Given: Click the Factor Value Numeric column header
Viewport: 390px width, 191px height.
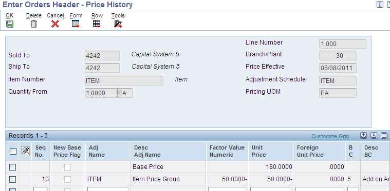Looking at the screenshot, I should pos(227,151).
